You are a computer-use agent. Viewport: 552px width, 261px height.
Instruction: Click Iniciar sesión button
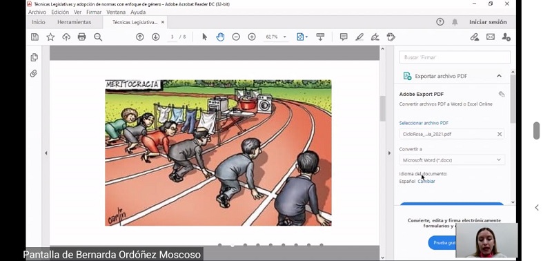click(x=488, y=22)
